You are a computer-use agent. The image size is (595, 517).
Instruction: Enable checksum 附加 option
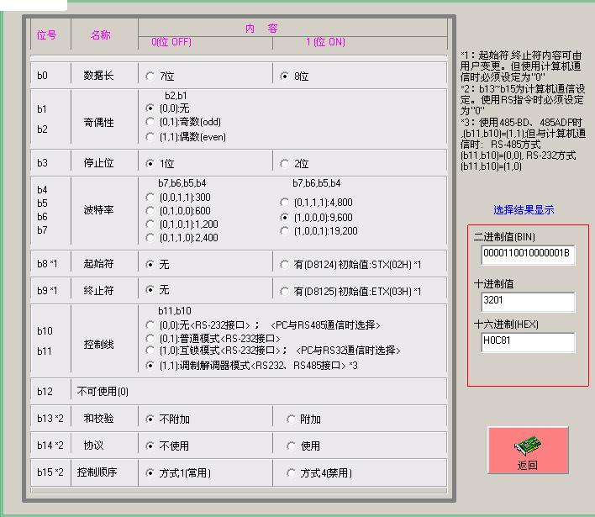(292, 419)
